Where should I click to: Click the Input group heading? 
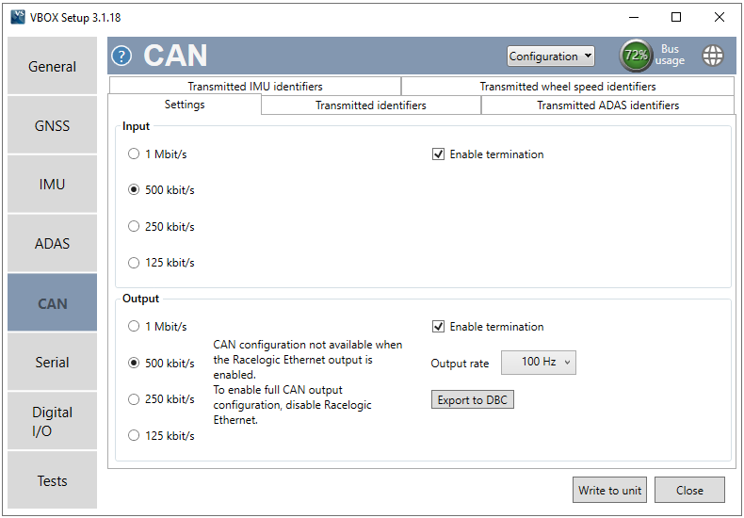[136, 126]
